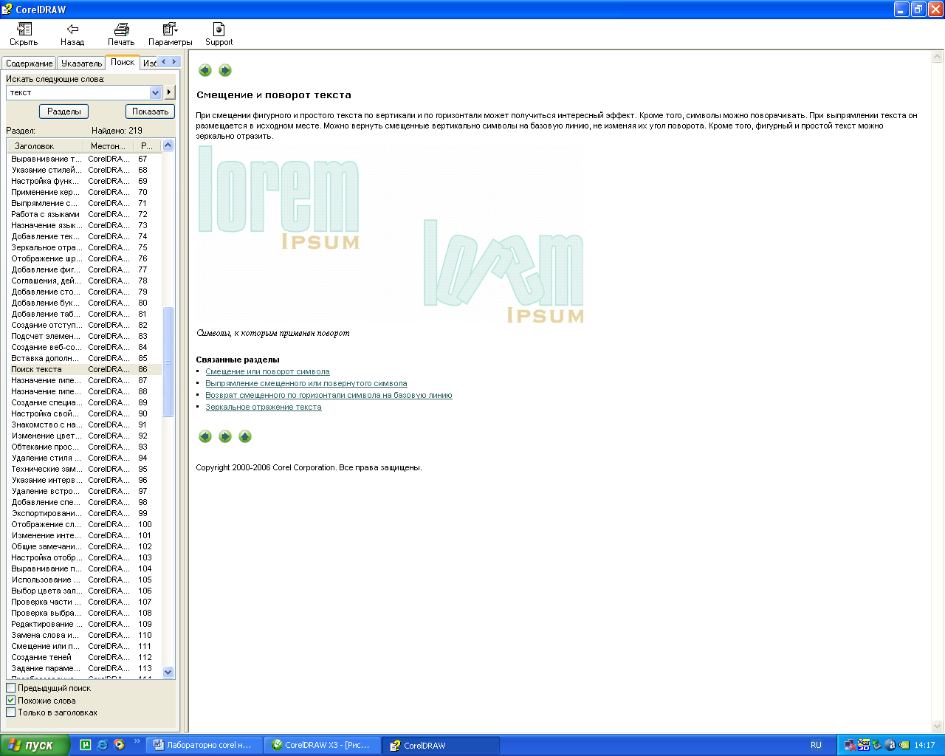Open the Параметры (Options) toolbar icon

pyautogui.click(x=170, y=34)
